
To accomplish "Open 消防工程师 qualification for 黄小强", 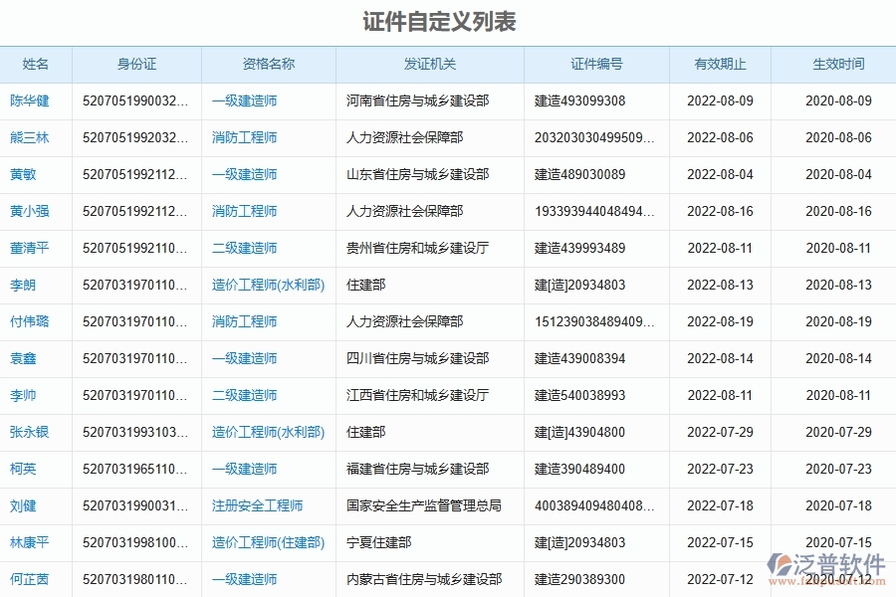I will [x=242, y=211].
